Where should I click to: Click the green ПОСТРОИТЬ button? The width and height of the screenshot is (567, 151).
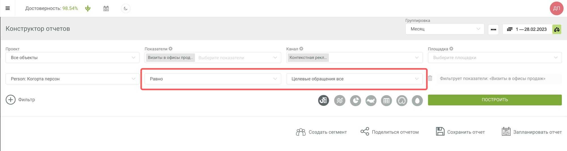pos(495,100)
